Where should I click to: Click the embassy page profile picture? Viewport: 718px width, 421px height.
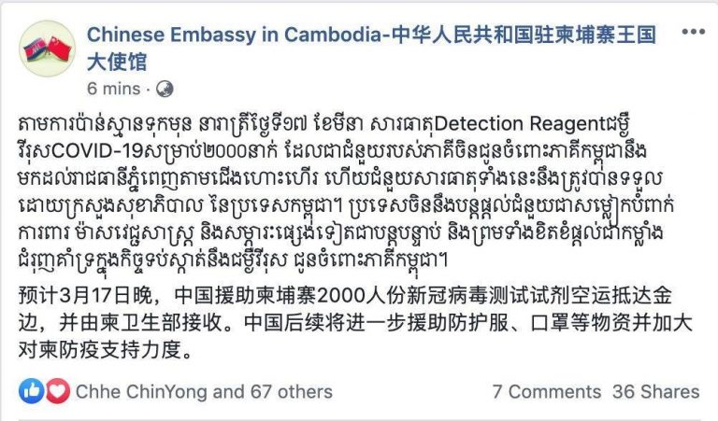tap(47, 49)
